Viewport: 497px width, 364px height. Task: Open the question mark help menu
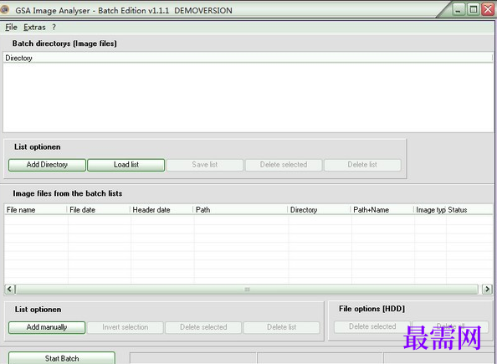coord(54,28)
